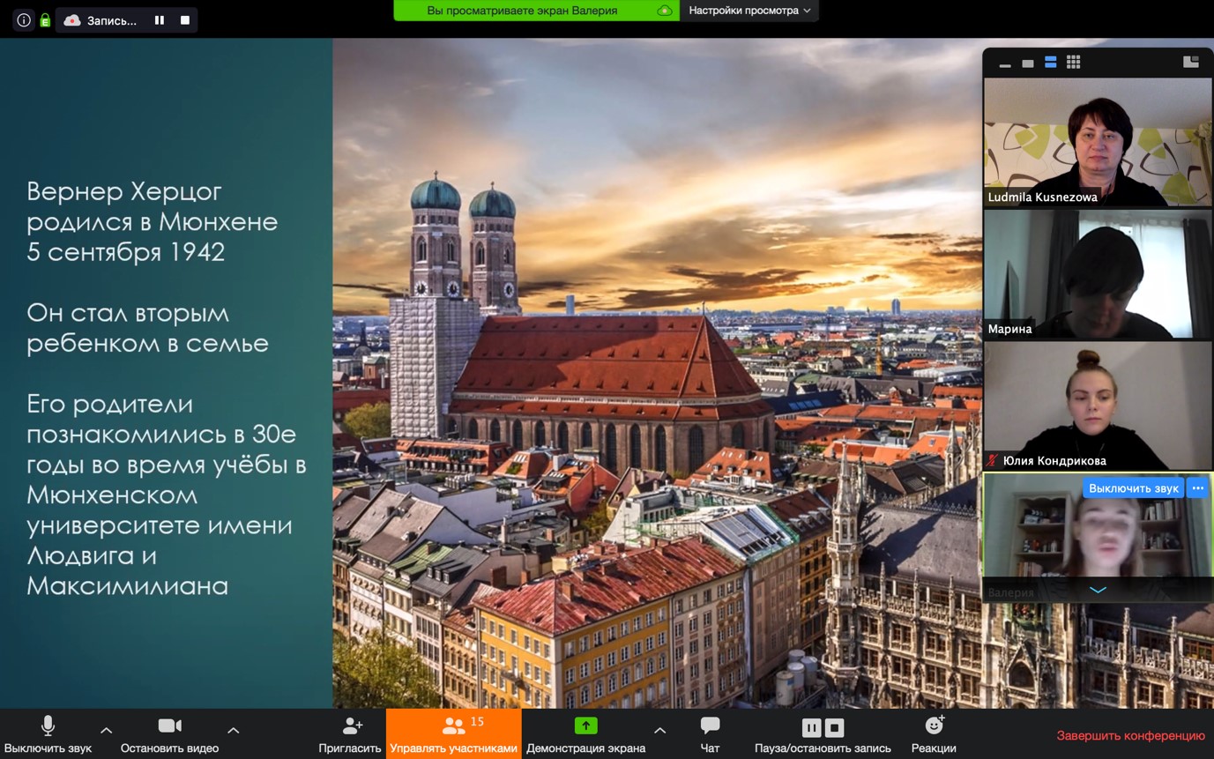Open the three-dot menu on Валерия's tile
The width and height of the screenshot is (1214, 759).
click(1197, 488)
